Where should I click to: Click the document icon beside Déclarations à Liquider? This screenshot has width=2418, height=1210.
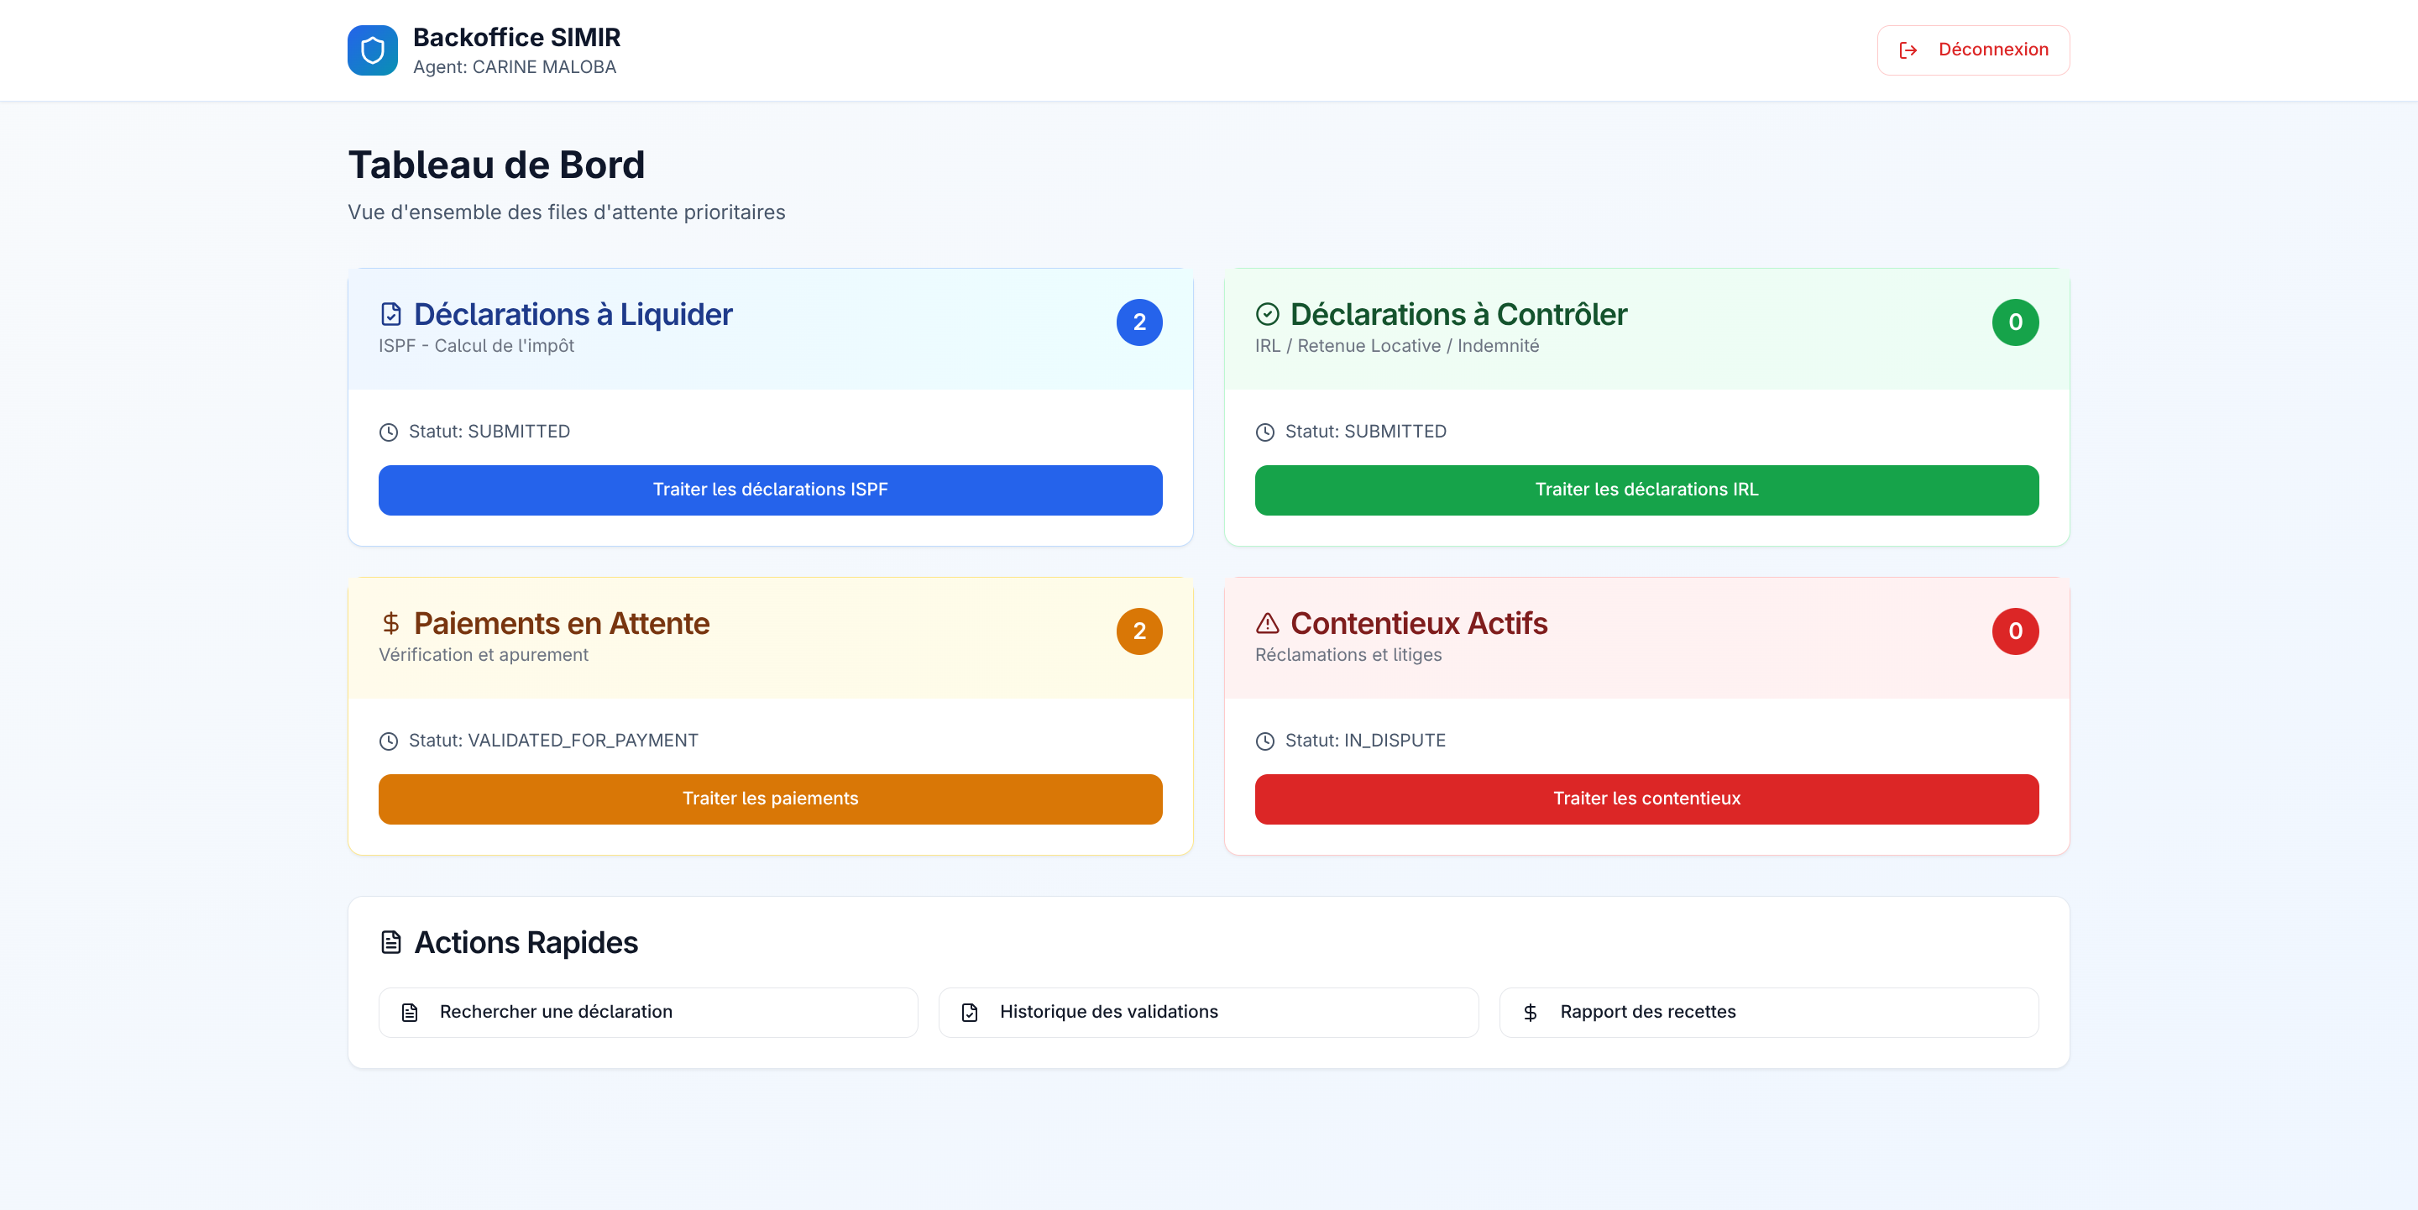tap(390, 313)
